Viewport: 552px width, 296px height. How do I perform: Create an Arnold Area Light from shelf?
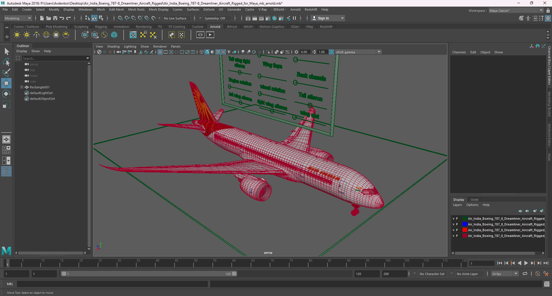17,35
